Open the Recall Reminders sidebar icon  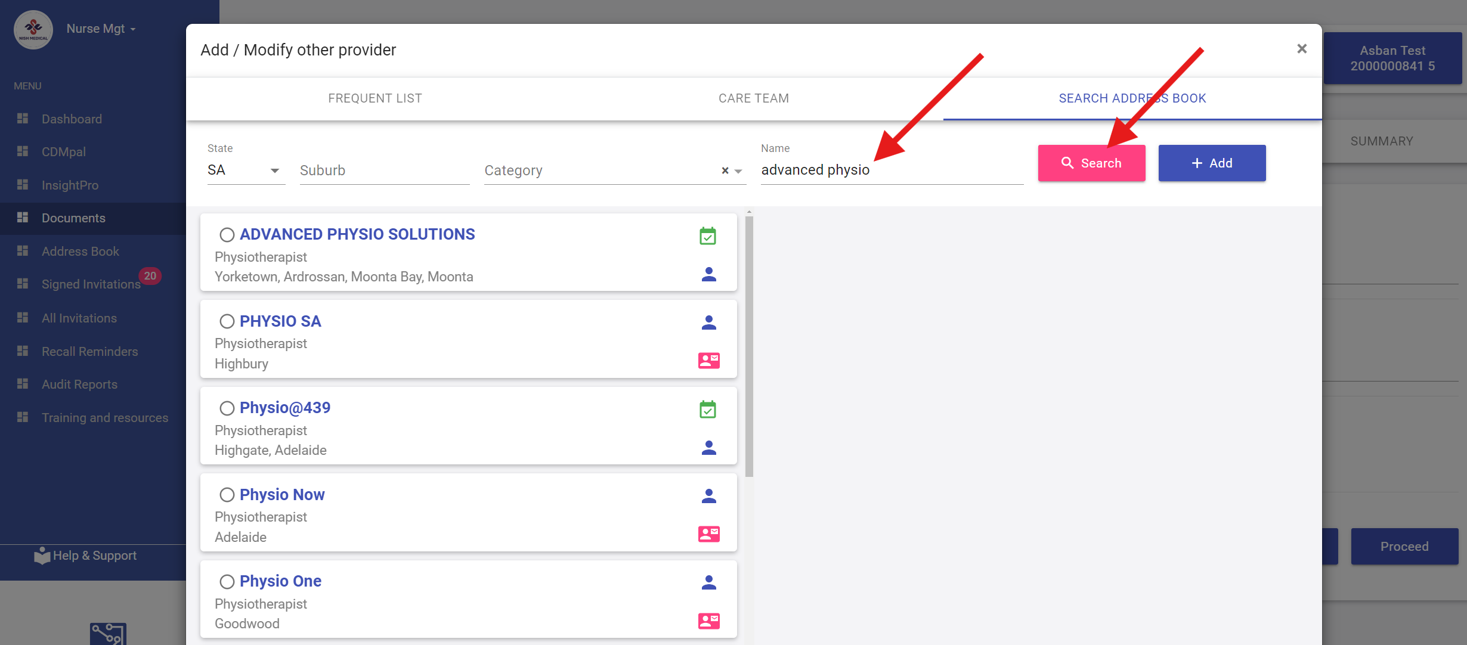pos(23,351)
